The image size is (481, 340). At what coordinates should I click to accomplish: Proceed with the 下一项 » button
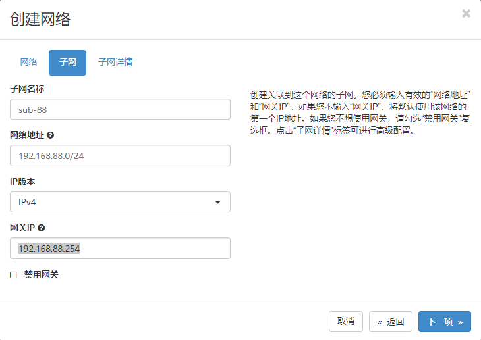445,322
